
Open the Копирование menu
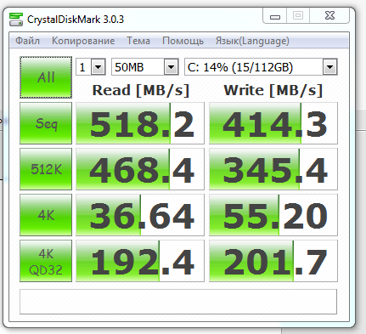[83, 41]
